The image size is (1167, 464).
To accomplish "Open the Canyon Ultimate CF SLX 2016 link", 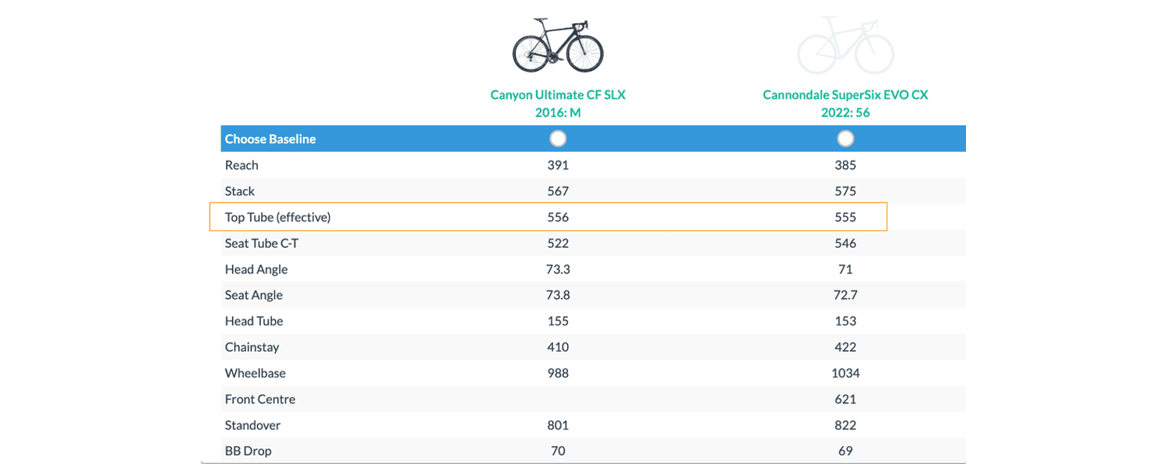I will (558, 104).
